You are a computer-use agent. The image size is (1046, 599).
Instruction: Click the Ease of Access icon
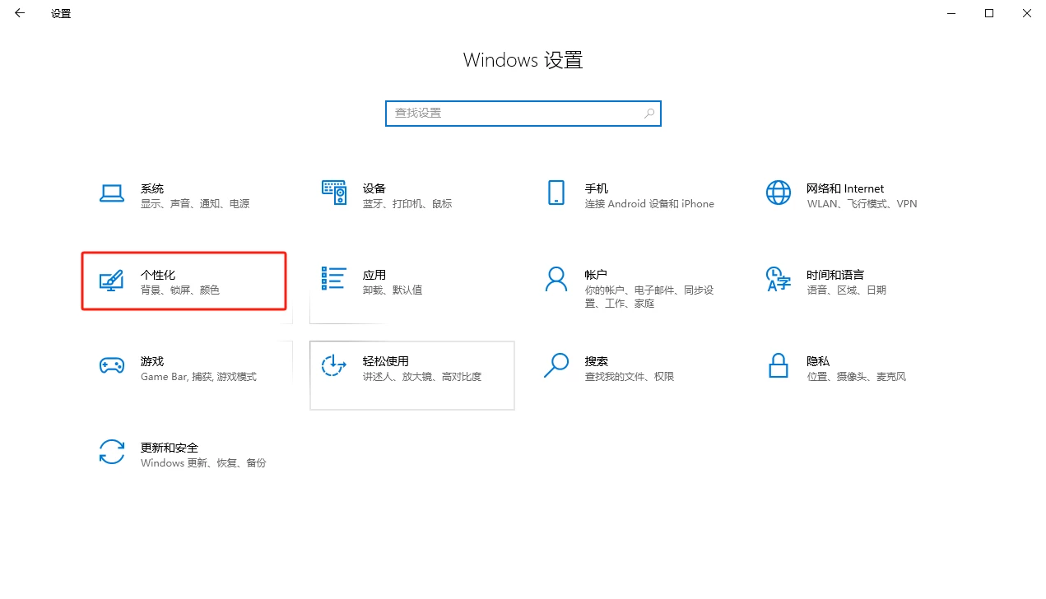(x=333, y=365)
